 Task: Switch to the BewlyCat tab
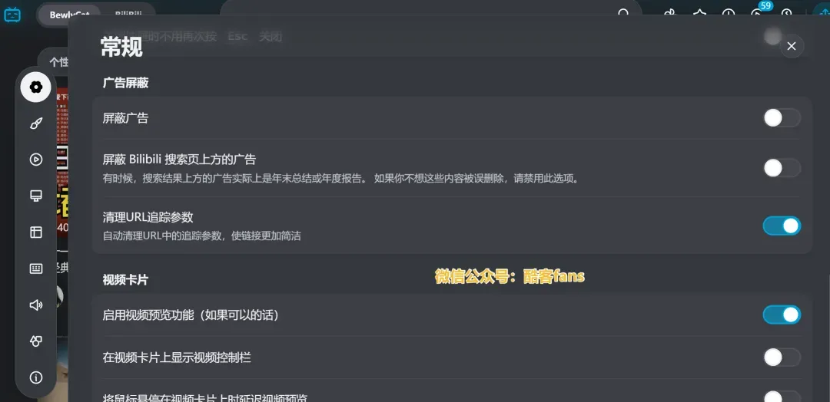coord(69,15)
